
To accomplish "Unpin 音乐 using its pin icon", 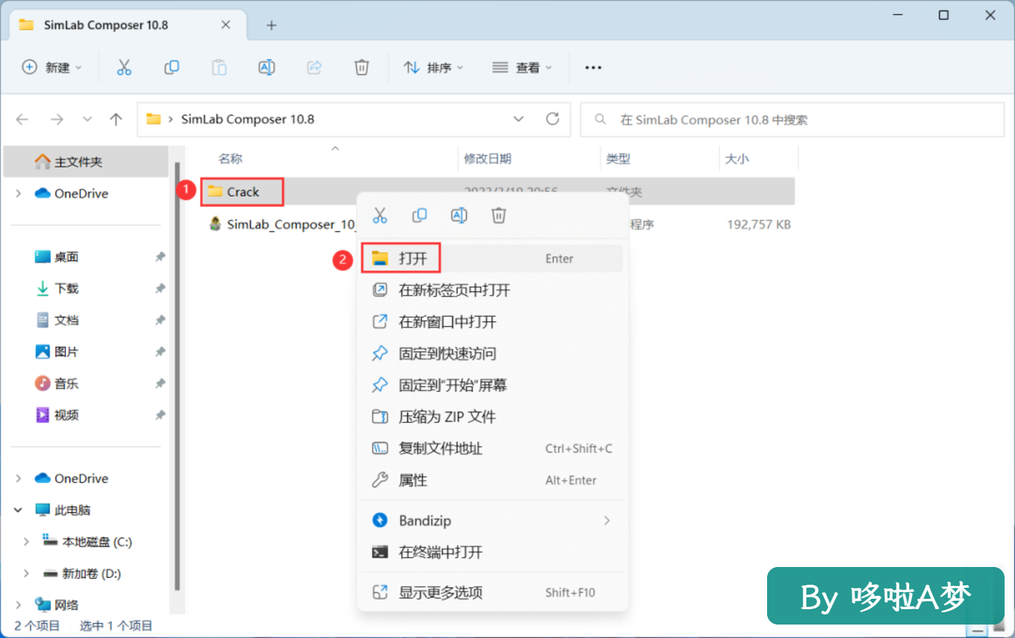I will [x=160, y=383].
